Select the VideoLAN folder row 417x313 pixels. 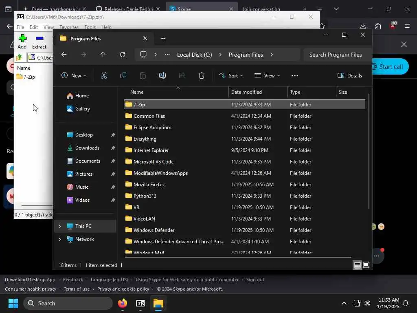pos(244,218)
